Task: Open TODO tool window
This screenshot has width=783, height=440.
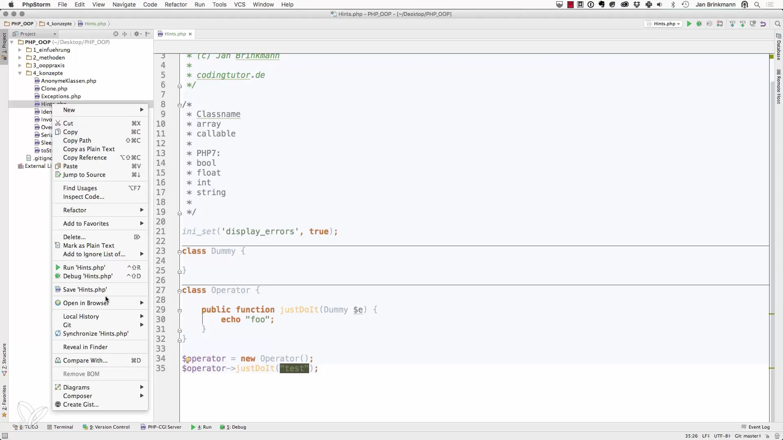Action: [x=25, y=427]
